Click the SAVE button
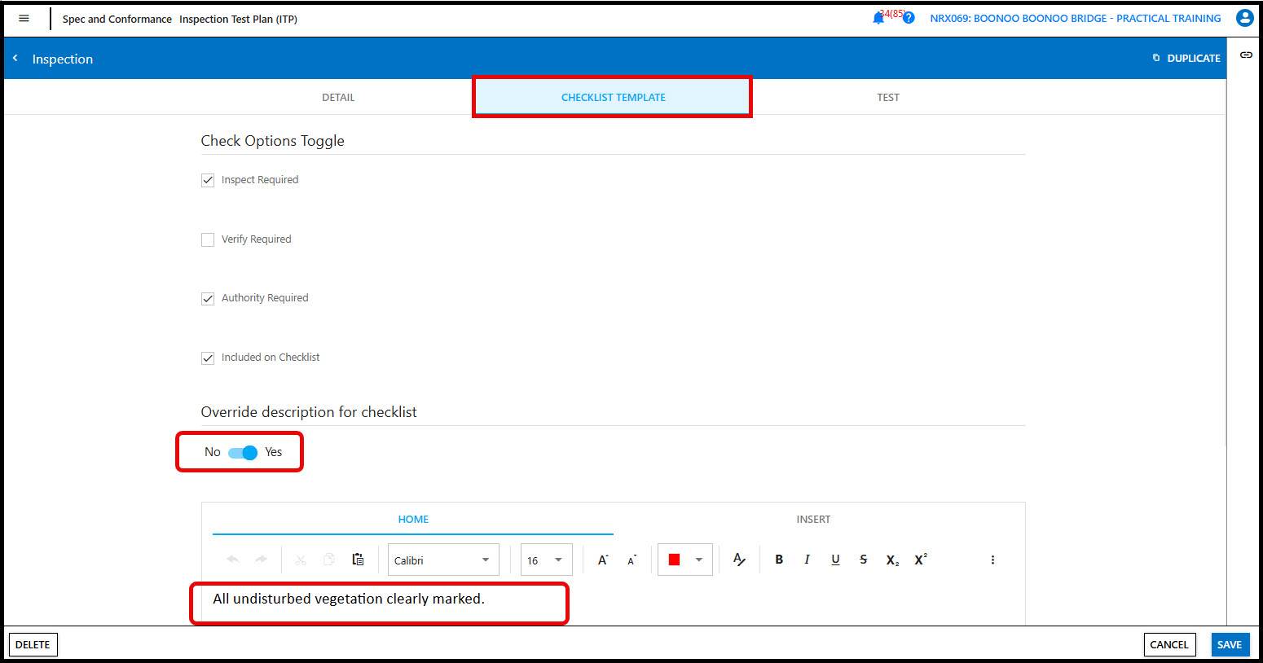 [x=1229, y=644]
